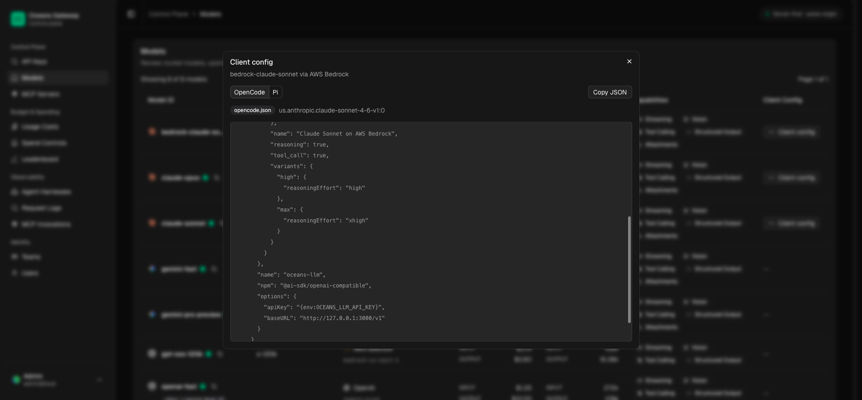Open MCP Servers in the background sidebar

coord(58,94)
